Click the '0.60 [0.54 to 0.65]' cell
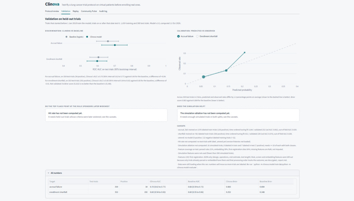 158,192
